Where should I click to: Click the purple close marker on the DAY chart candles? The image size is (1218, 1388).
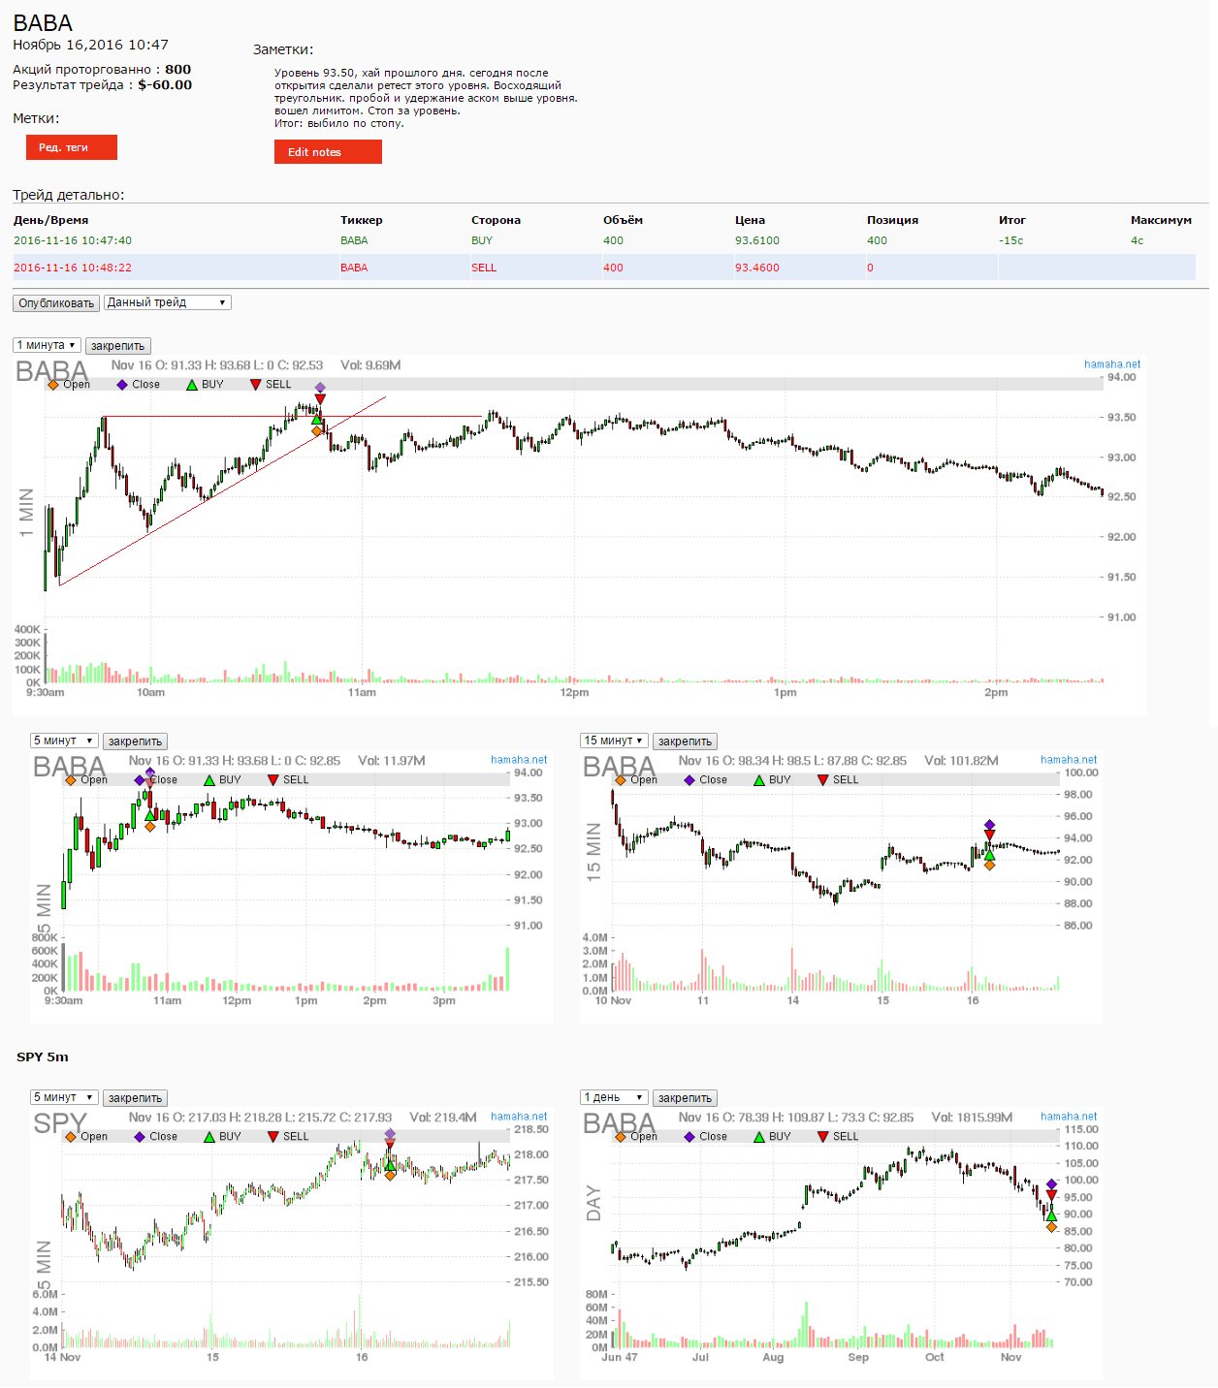click(1051, 1184)
